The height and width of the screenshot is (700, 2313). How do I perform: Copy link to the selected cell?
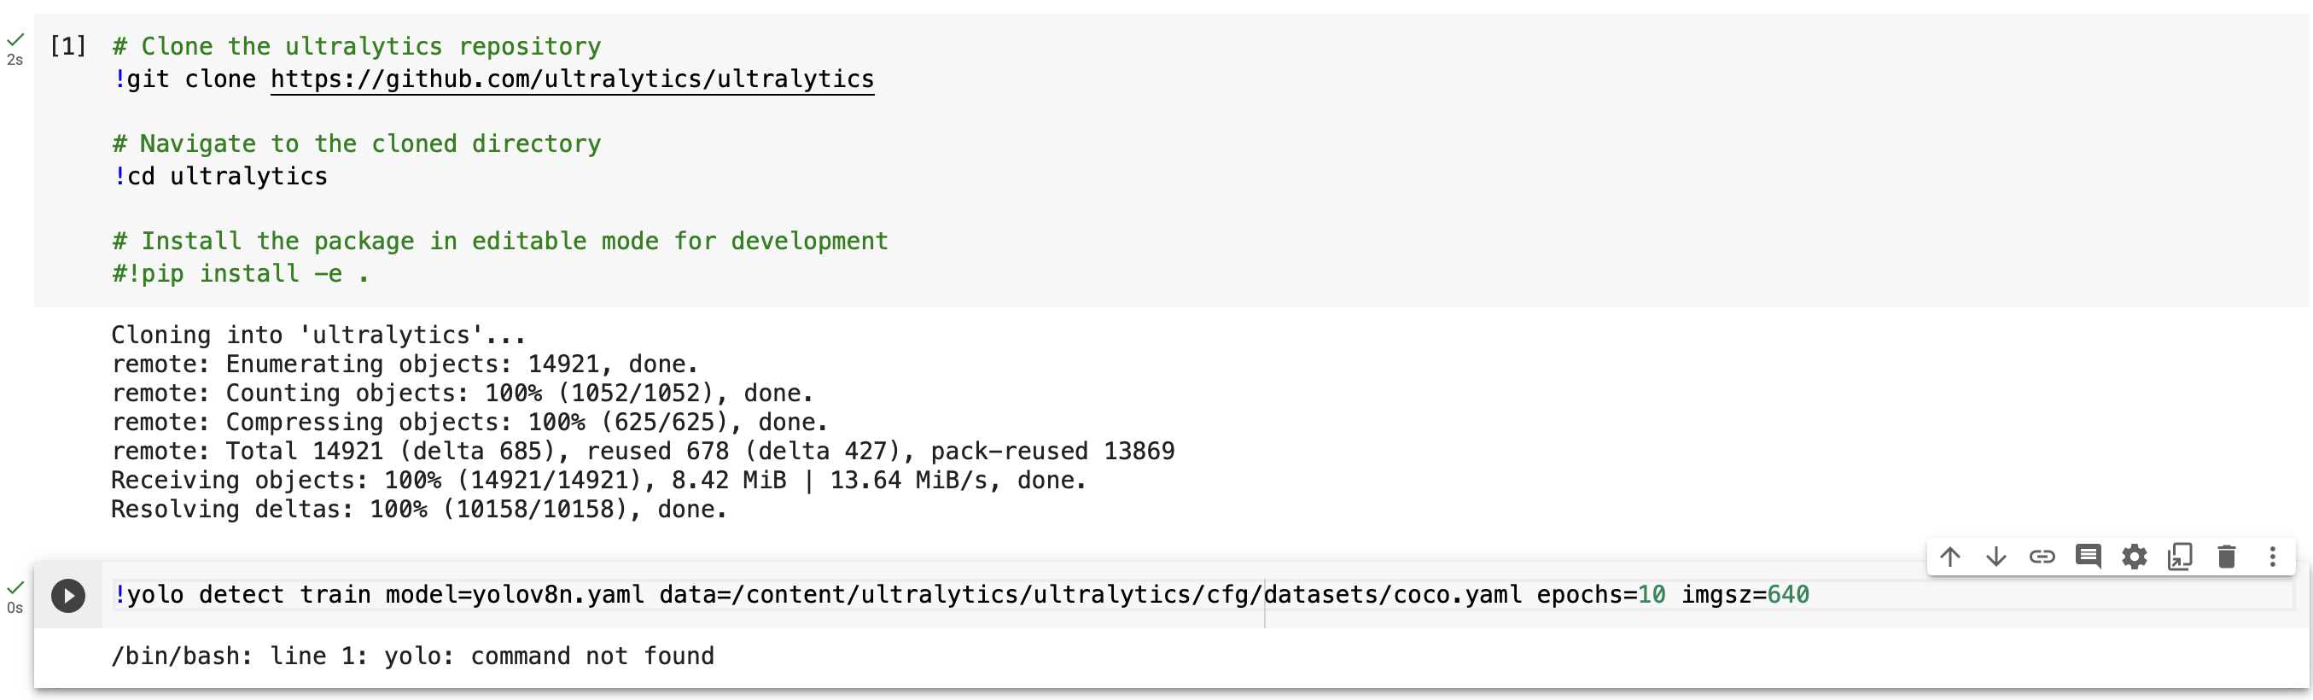coord(2042,557)
